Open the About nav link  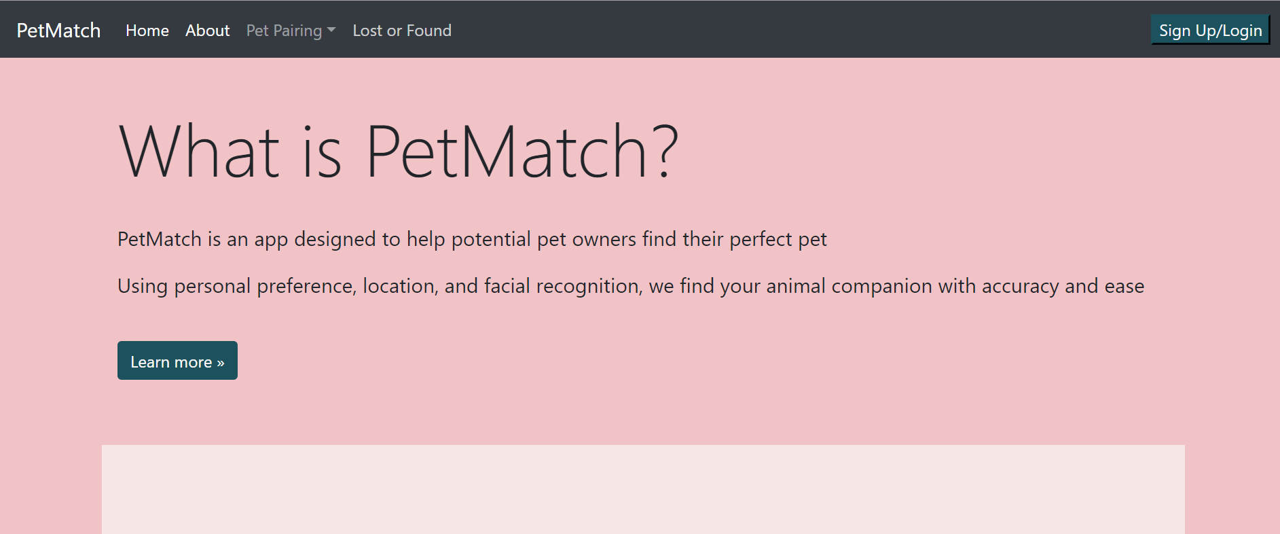(207, 31)
